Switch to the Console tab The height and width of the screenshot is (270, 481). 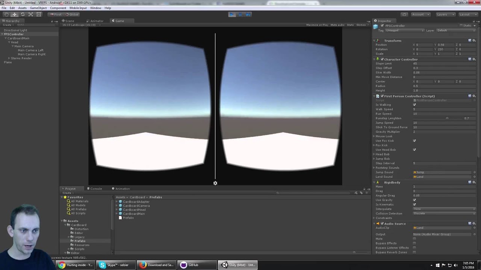click(95, 189)
